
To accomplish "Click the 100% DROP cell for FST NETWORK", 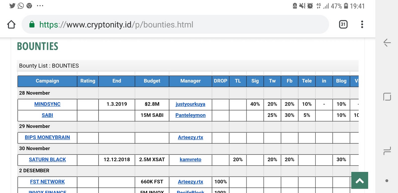I will pos(220,182).
